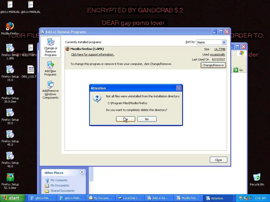The image size is (270, 202).
Task: Click the Change/Remove button for Firefox
Action: [213, 65]
